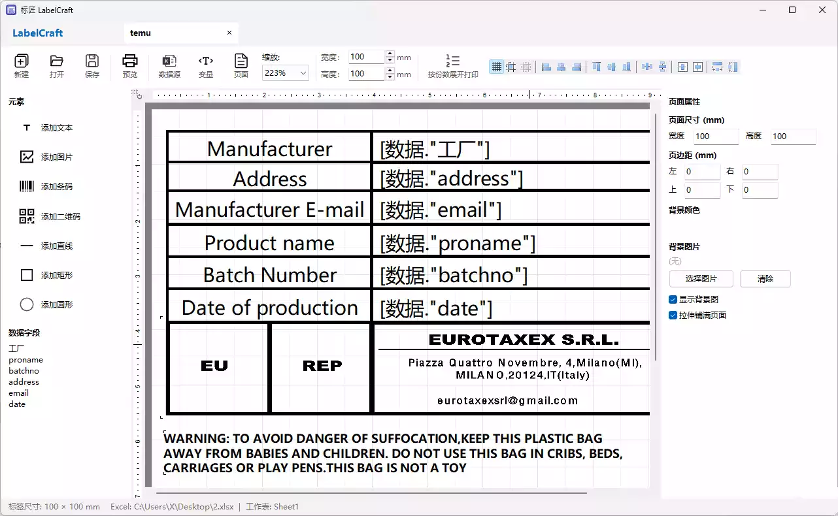The height and width of the screenshot is (516, 838).
Task: Select the address data field in list
Action: point(24,382)
